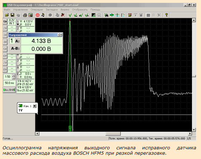Viewport: 201px width, 159px height.
Task: Close the Кан. 1 tooltip balloon
Action: pyautogui.click(x=34, y=106)
